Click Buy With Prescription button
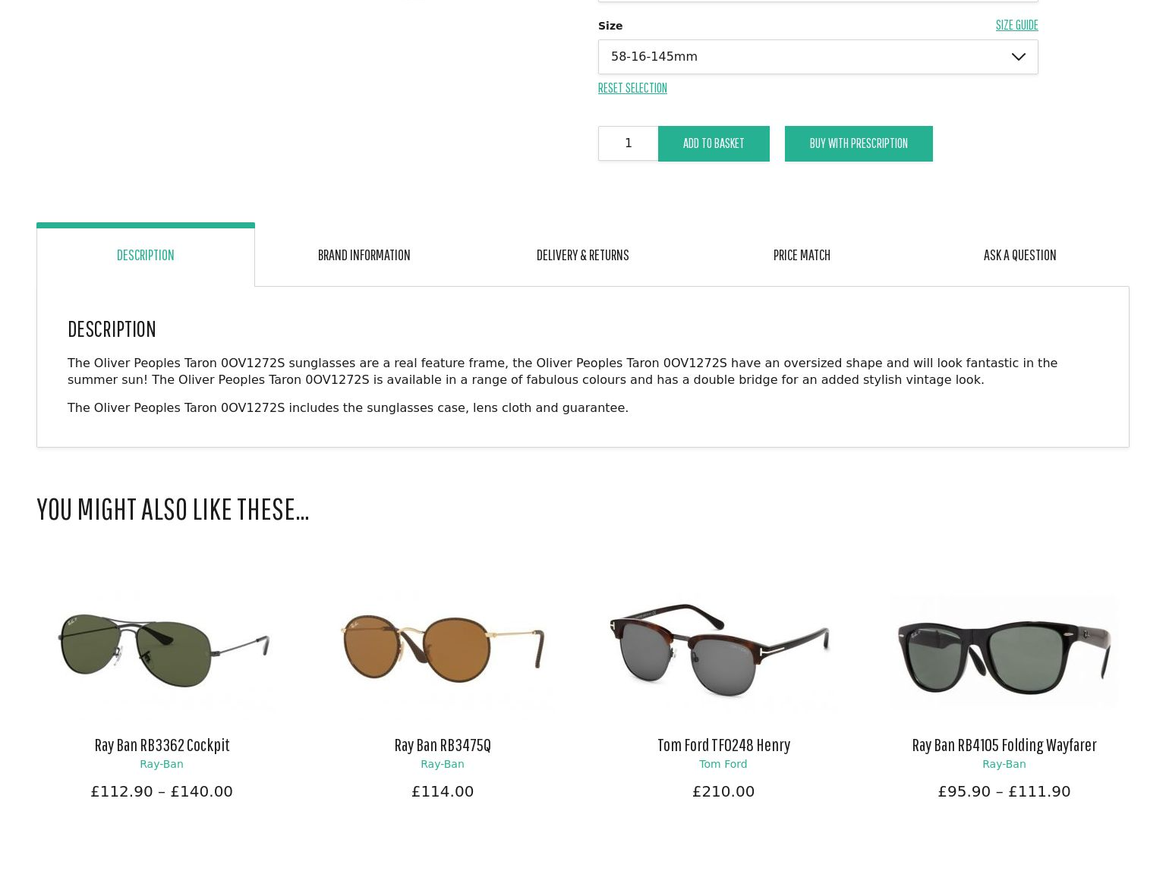The height and width of the screenshot is (874, 1166). (859, 143)
